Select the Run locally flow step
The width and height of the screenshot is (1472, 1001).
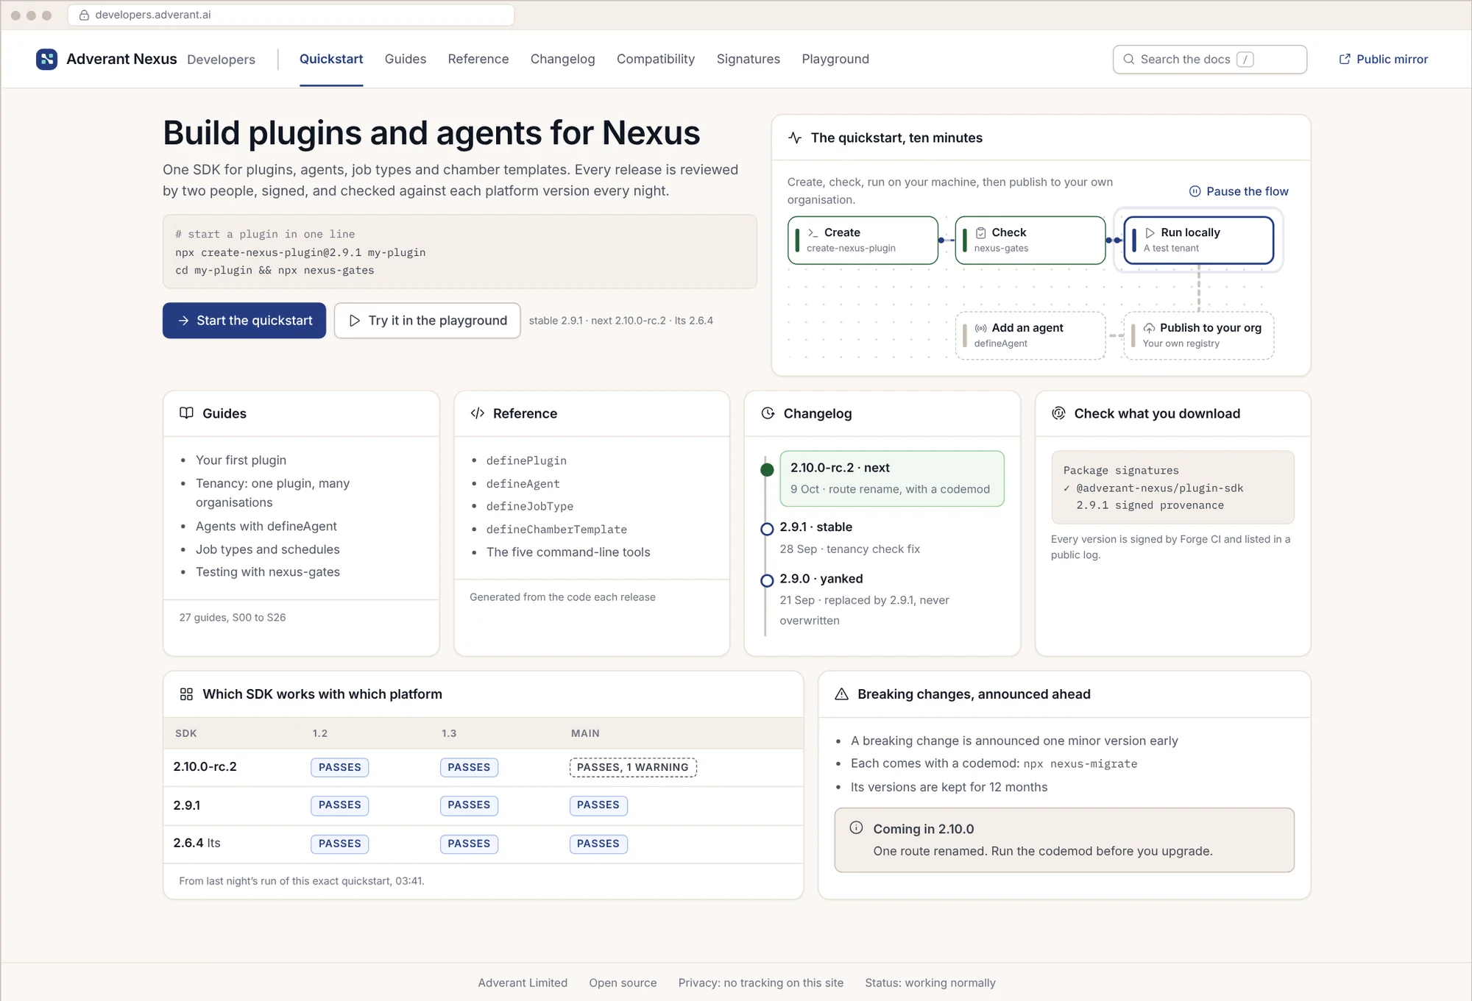1198,240
